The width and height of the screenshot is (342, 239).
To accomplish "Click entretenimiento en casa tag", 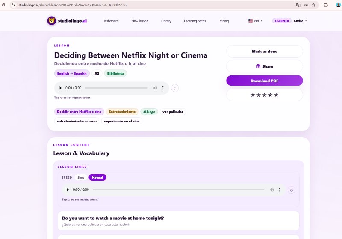I will pyautogui.click(x=77, y=121).
